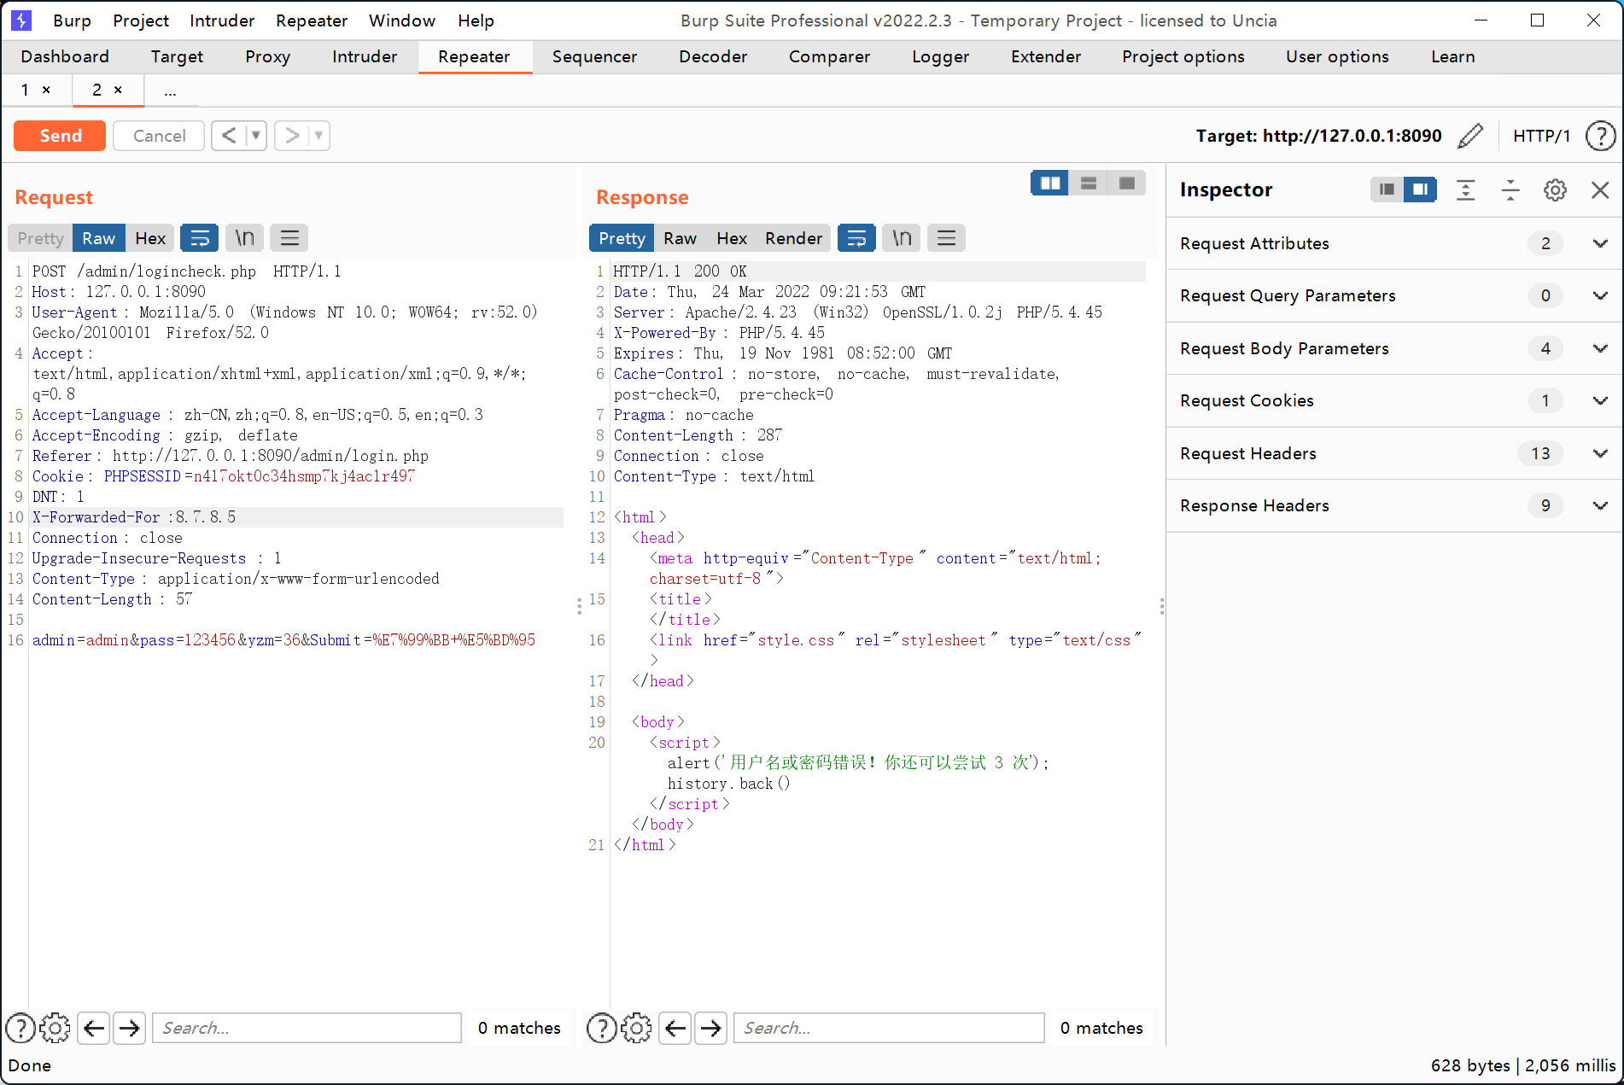Open Request search help icon
The image size is (1624, 1085).
(x=20, y=1028)
